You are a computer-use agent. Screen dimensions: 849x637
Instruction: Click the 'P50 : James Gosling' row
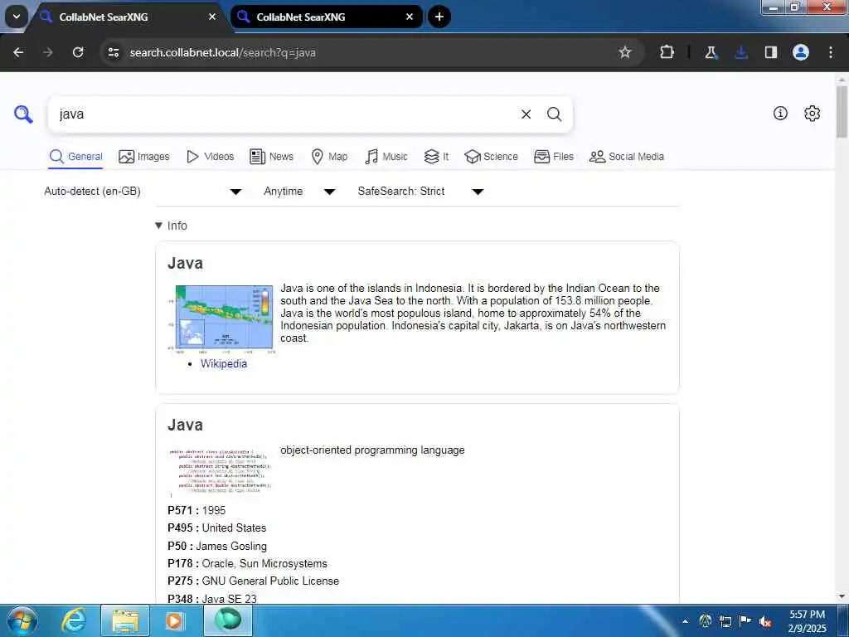point(217,546)
